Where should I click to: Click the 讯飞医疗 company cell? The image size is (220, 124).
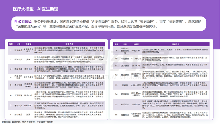[x=18, y=50]
